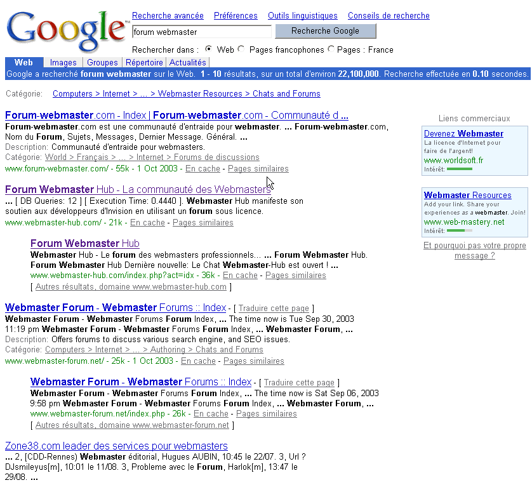Open the Répertoire tab
Viewport: 532px width, 485px height.
point(144,62)
